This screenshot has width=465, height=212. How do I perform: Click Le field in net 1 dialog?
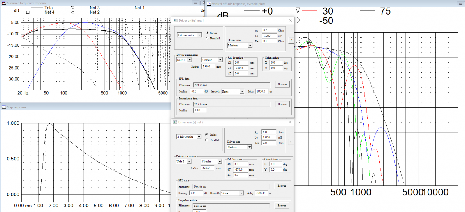click(269, 36)
